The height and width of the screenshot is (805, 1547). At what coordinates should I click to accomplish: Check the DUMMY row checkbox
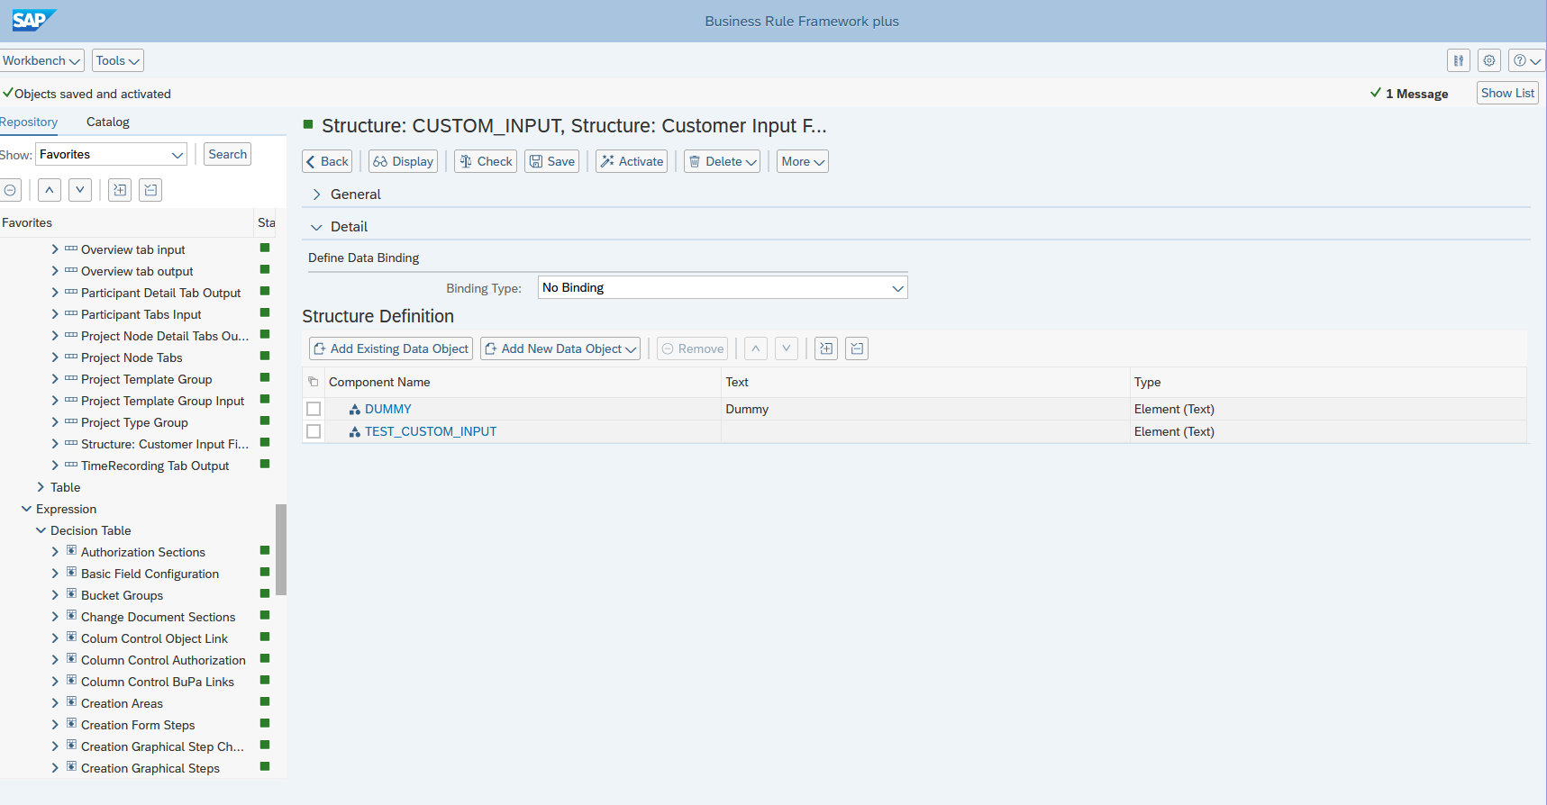[x=314, y=409]
